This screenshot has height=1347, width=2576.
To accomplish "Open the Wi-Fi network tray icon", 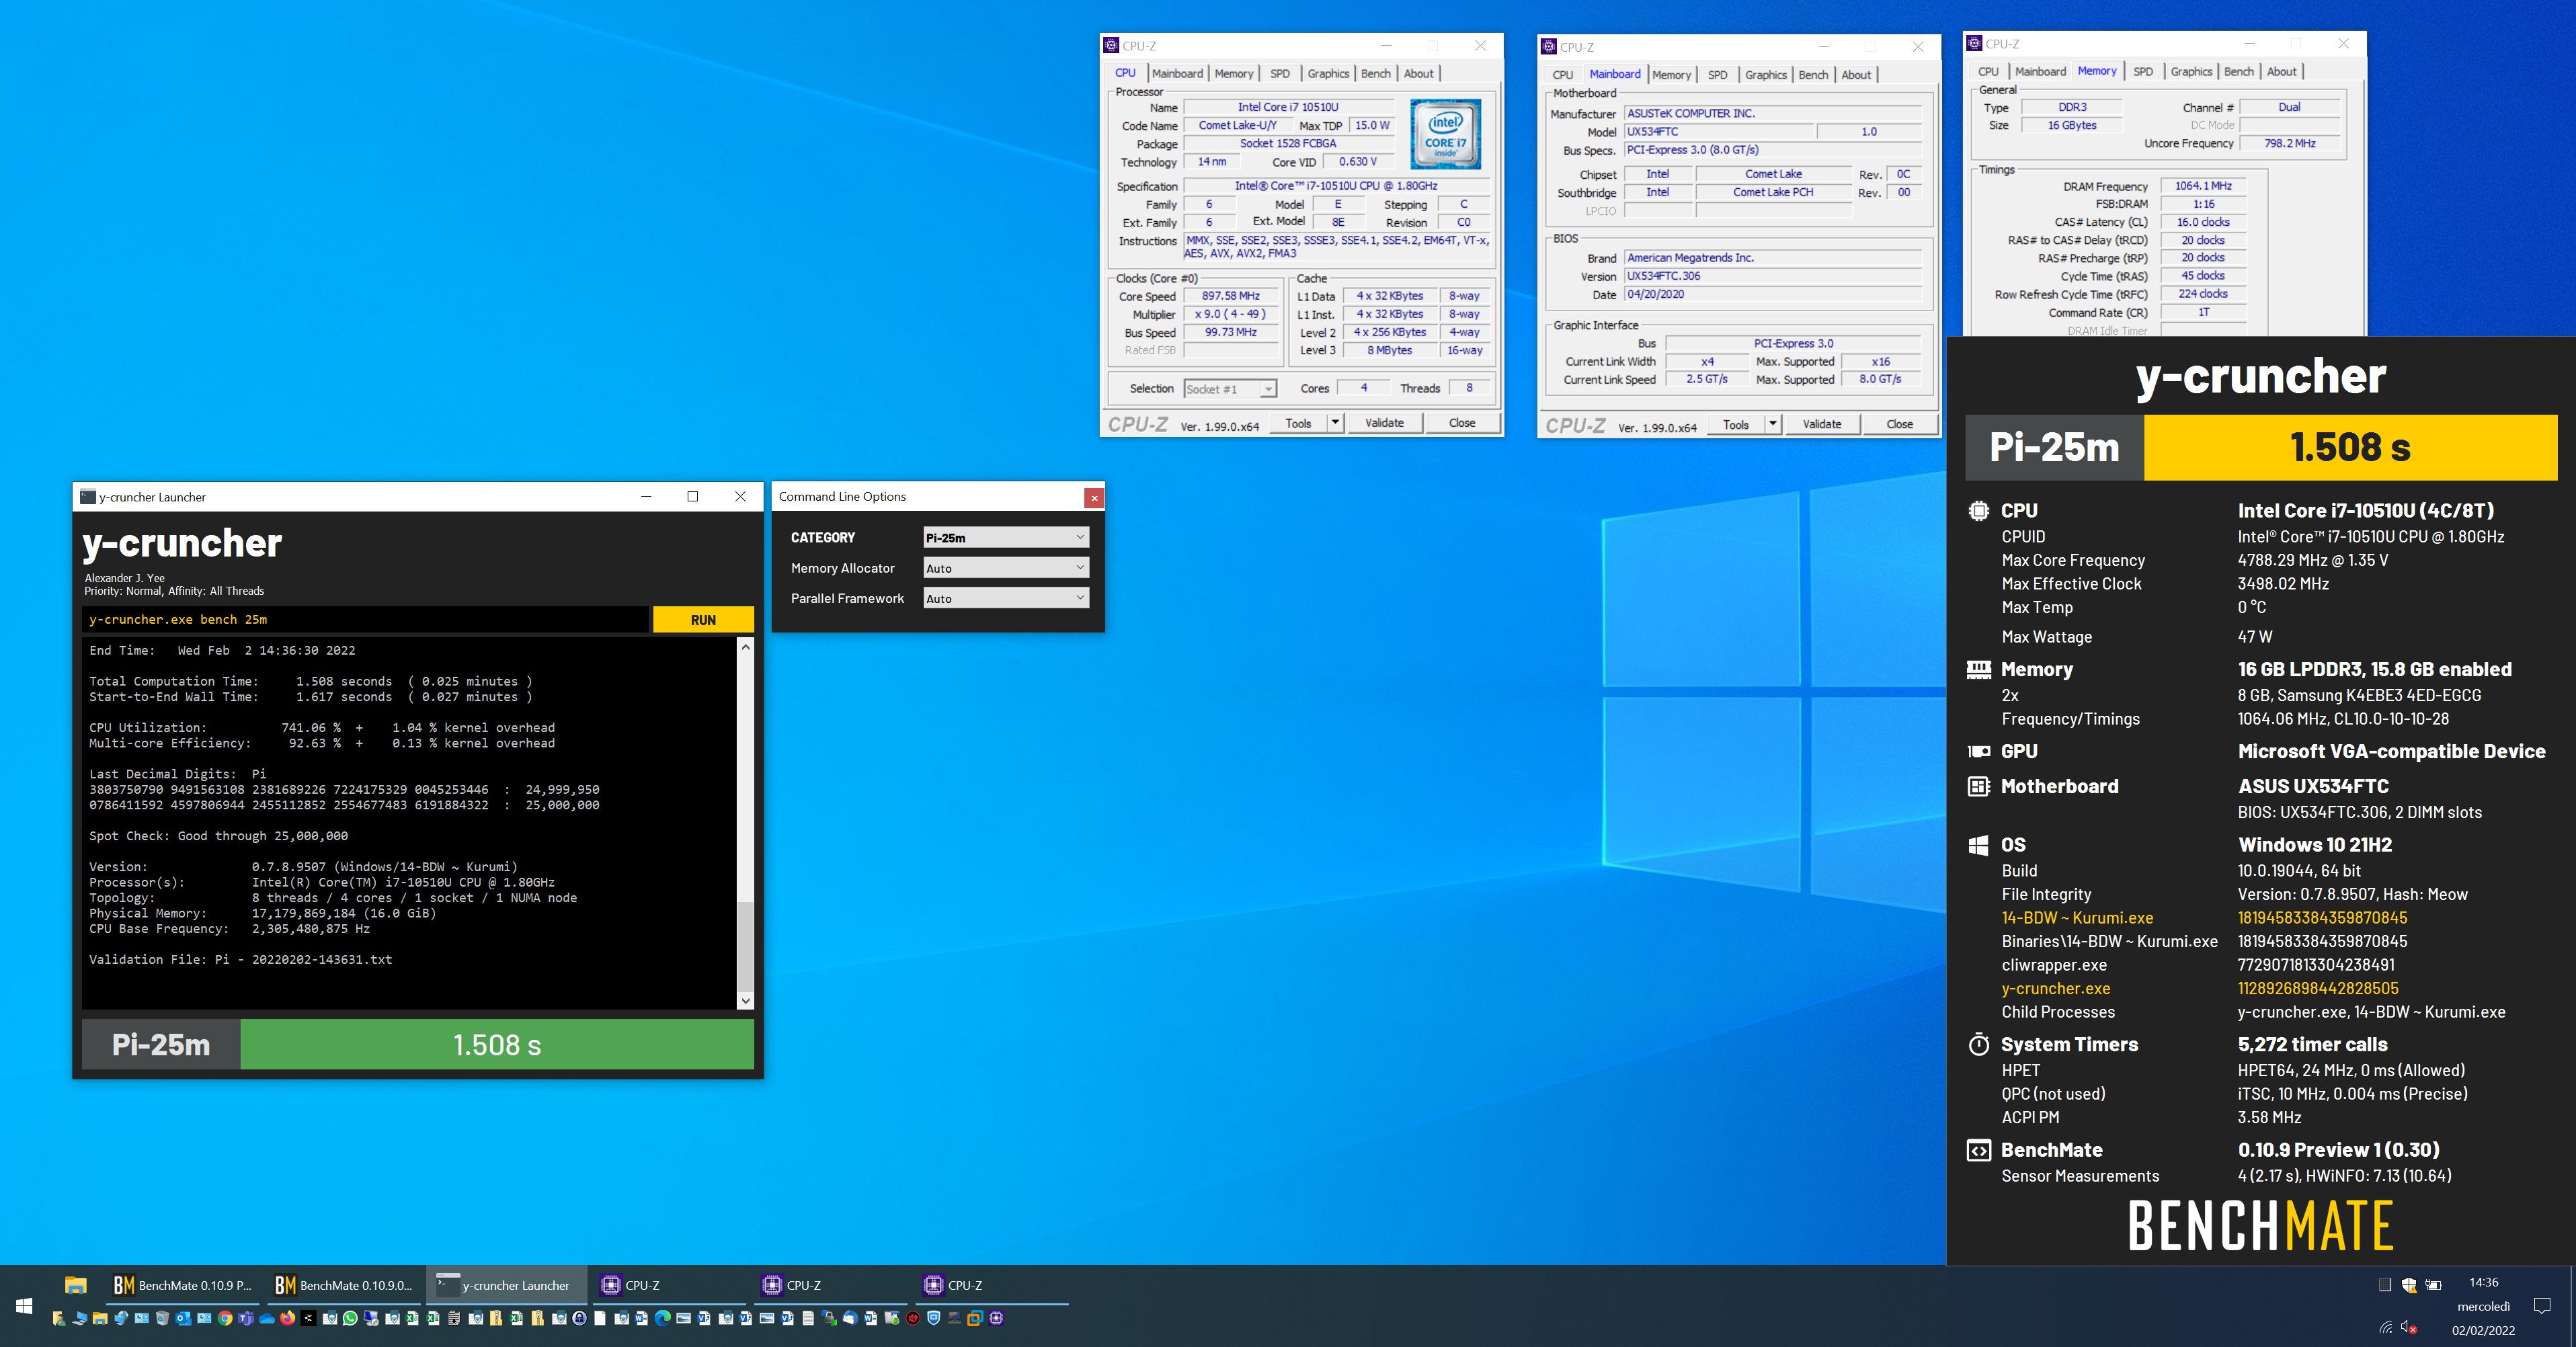I will [x=2386, y=1327].
